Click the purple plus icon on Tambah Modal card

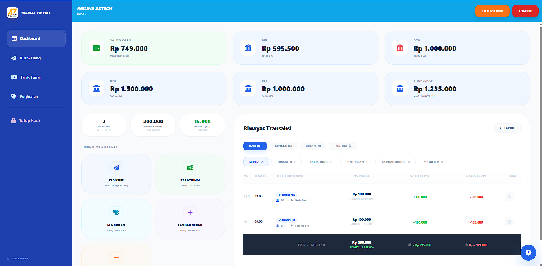[190, 212]
